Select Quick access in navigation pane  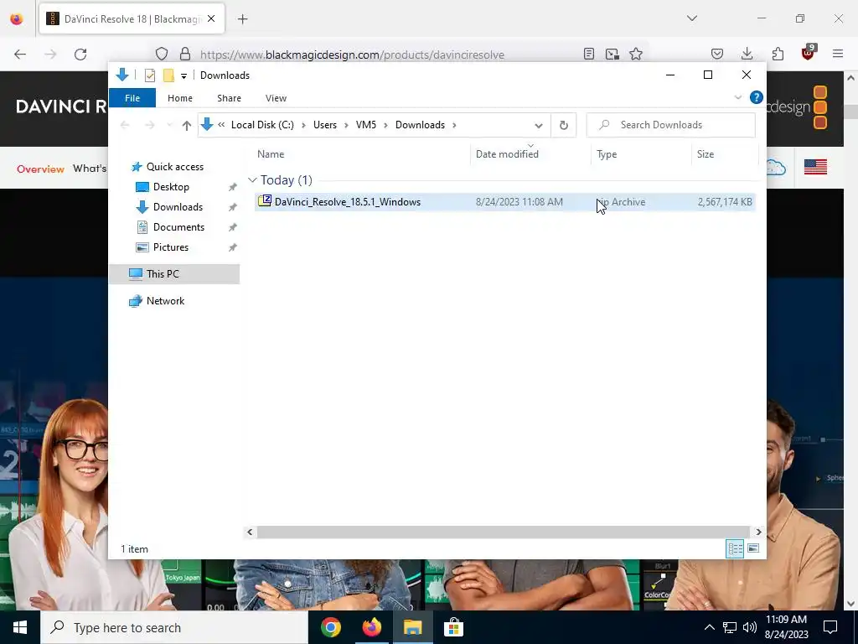click(174, 167)
